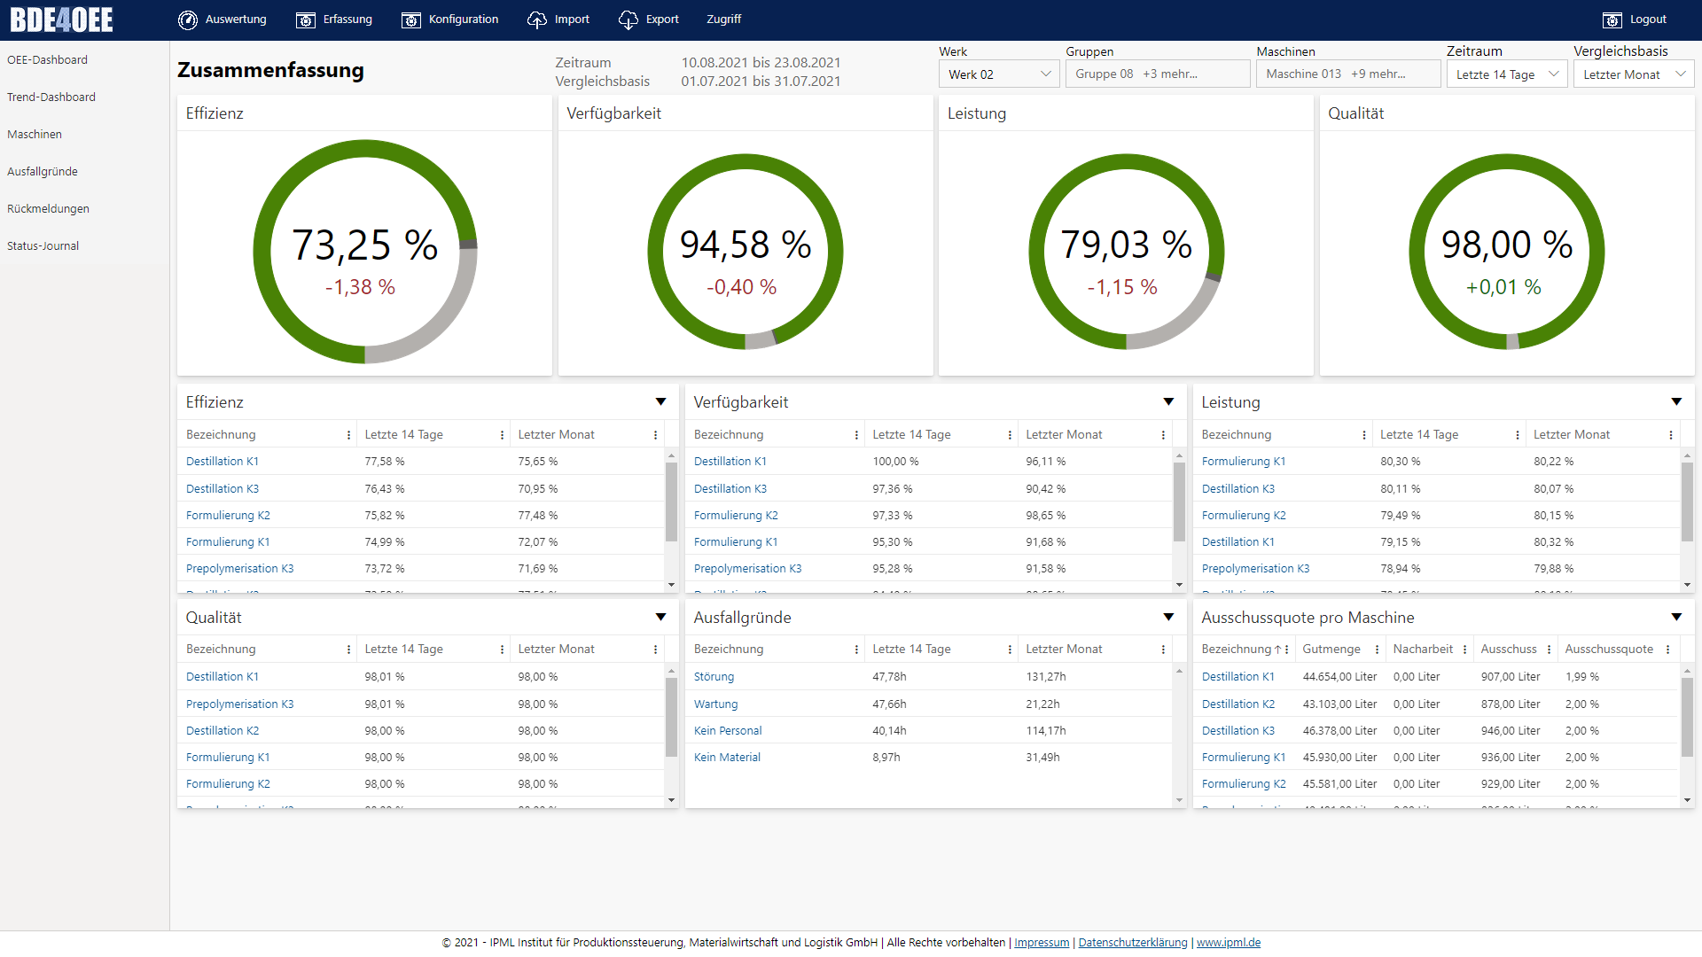Open the Gruppen multi-select field
The height and width of the screenshot is (957, 1702).
(1158, 74)
